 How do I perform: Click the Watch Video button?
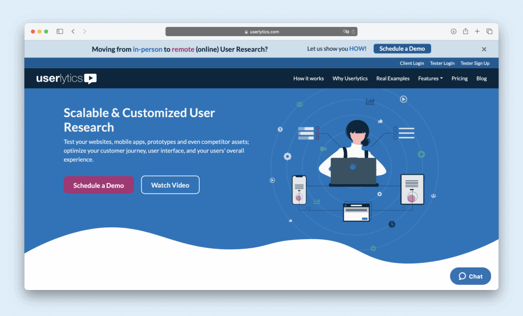pos(170,185)
